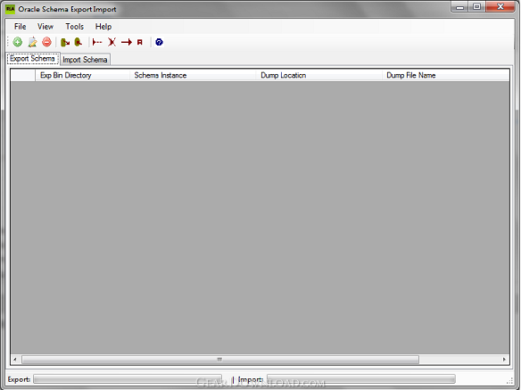The height and width of the screenshot is (390, 521).
Task: Click the olive database export arrow icon
Action: coord(65,42)
